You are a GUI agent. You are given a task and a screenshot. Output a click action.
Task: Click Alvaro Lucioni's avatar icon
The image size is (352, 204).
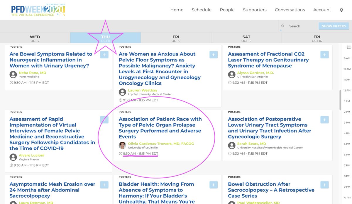click(x=13, y=157)
